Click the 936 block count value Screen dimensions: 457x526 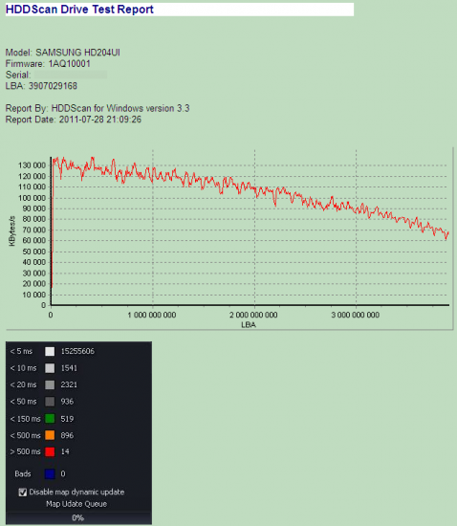coord(67,402)
